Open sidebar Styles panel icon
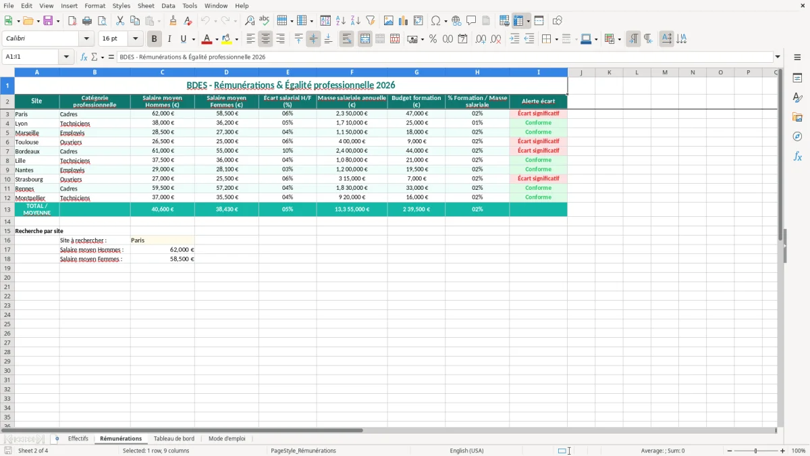This screenshot has width=810, height=456. coord(797,98)
